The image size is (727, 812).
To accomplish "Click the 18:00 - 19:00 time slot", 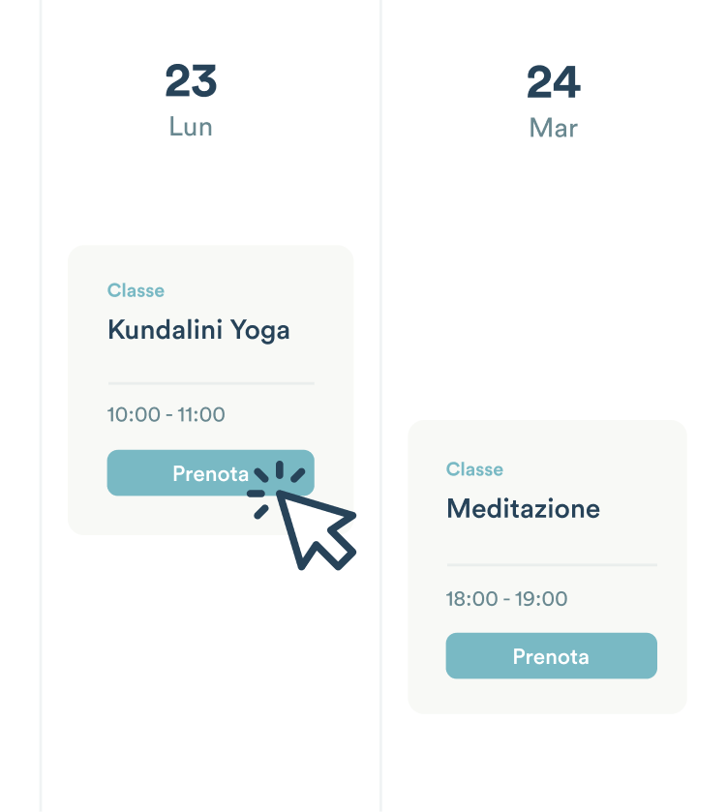I will [x=506, y=598].
